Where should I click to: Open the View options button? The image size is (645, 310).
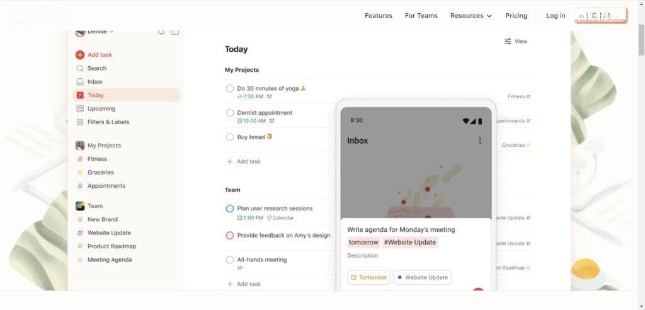(x=516, y=41)
